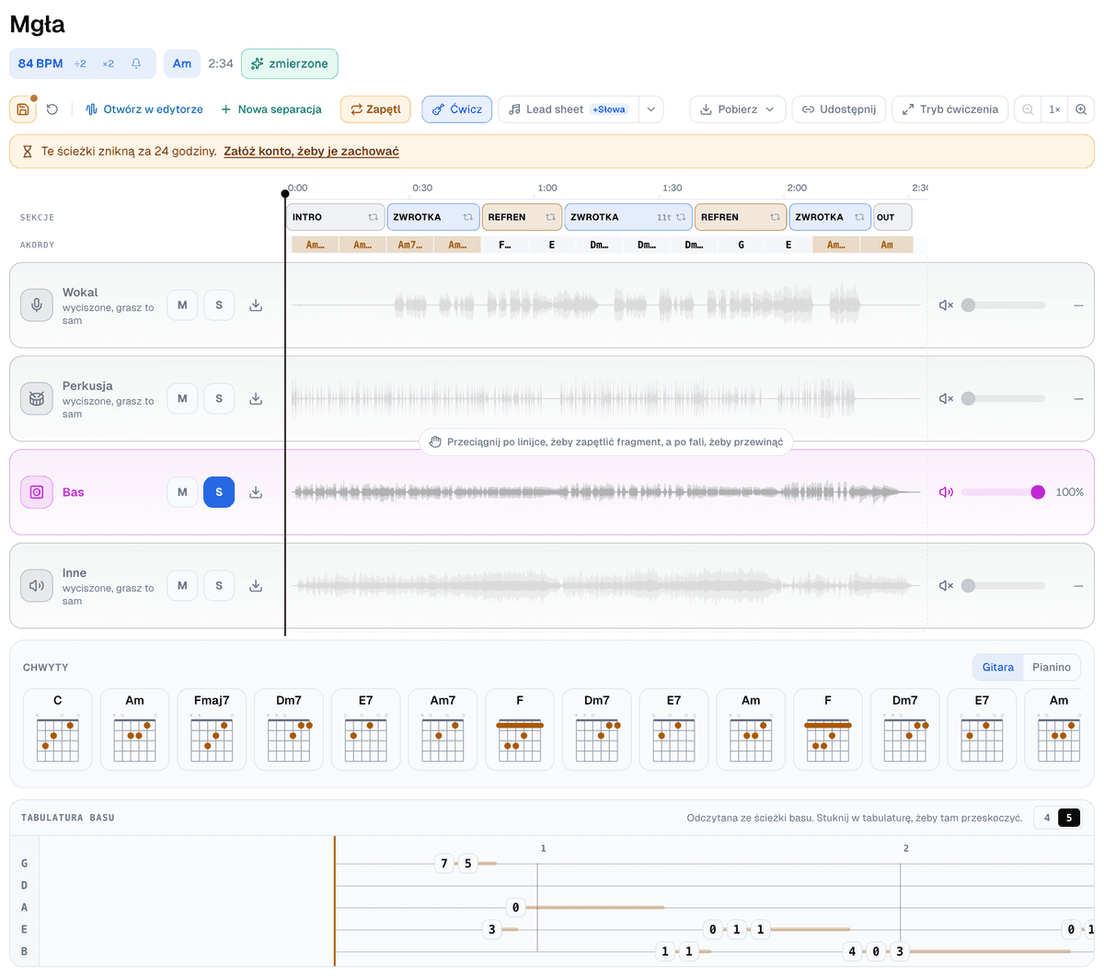Download the Inne track
Viewport: 1104px width, 976px height.
[x=256, y=586]
